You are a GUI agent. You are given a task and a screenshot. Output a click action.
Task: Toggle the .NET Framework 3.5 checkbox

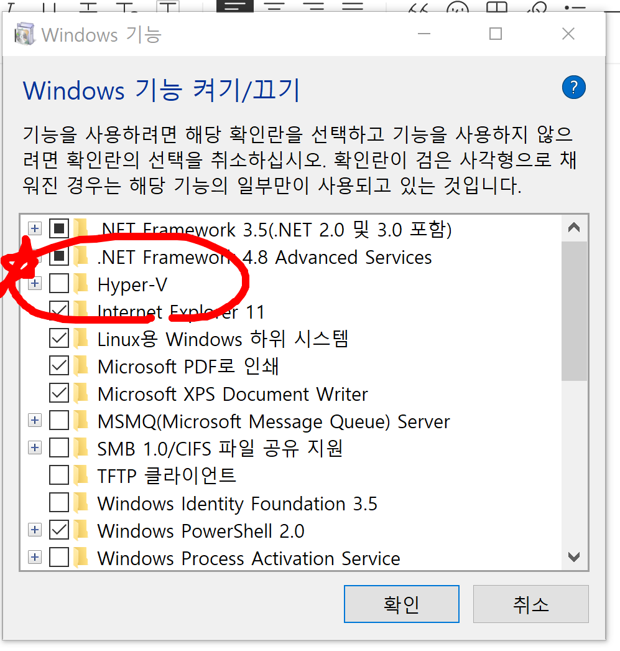click(59, 228)
